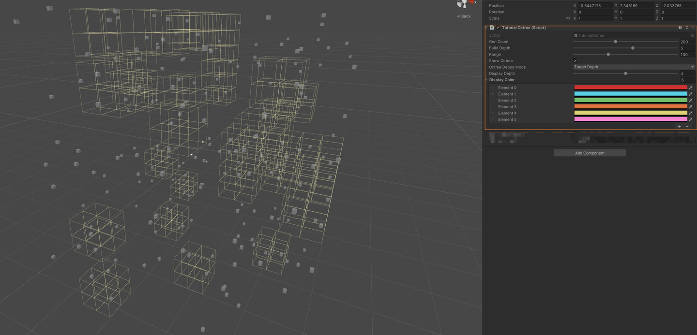
Task: Pick Element 5 color with its eyedropper
Action: coord(691,119)
